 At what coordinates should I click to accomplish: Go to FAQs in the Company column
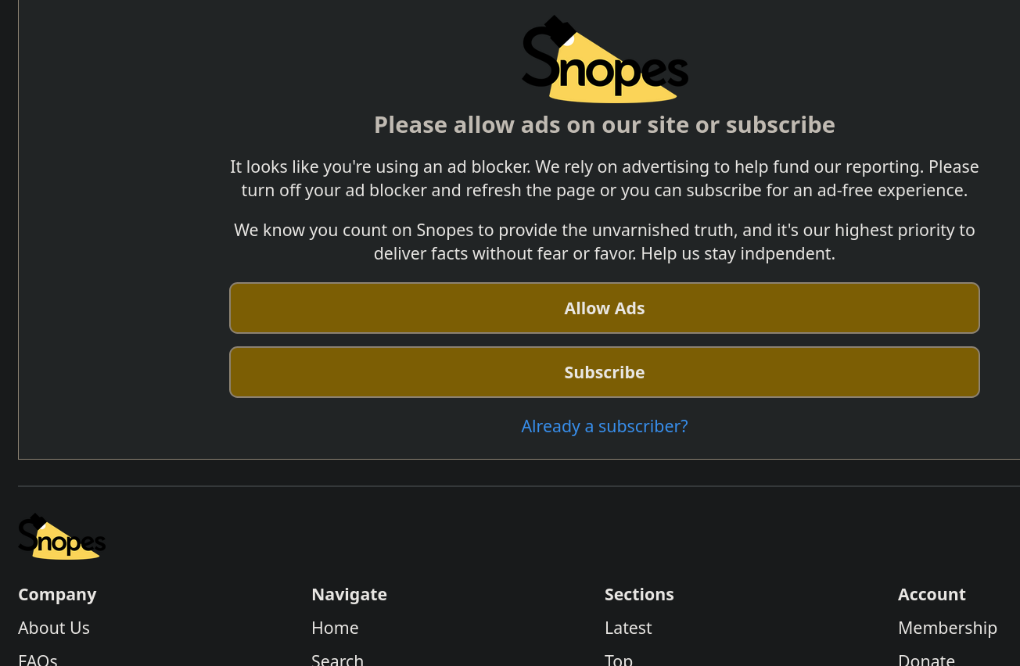coord(38,659)
